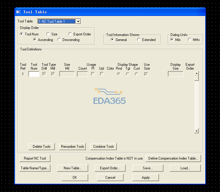220x192 pixels.
Task: Select Ascending sort order
Action: [x=35, y=40]
